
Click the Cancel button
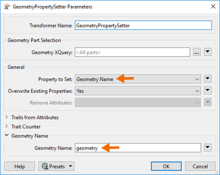(200, 166)
